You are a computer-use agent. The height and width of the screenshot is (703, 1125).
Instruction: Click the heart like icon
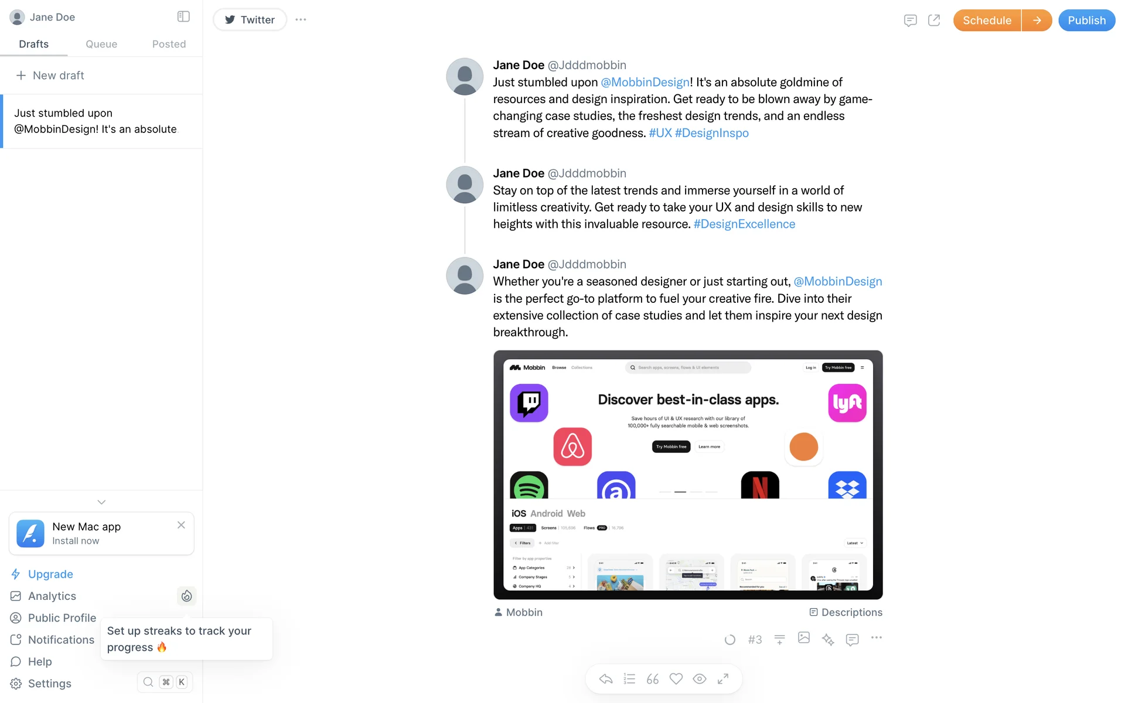pos(676,678)
